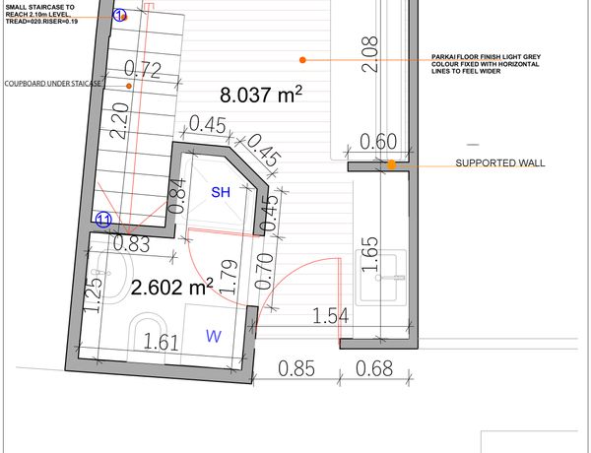Click the orange dot at cupboard leader

(x=128, y=87)
